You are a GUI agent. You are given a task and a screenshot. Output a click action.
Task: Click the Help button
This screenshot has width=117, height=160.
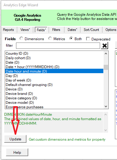click(17, 153)
